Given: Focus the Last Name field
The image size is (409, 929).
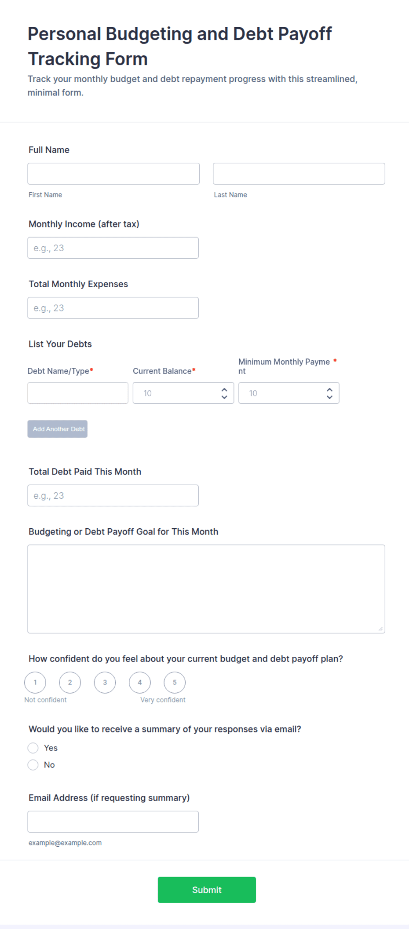Looking at the screenshot, I should click(x=299, y=174).
